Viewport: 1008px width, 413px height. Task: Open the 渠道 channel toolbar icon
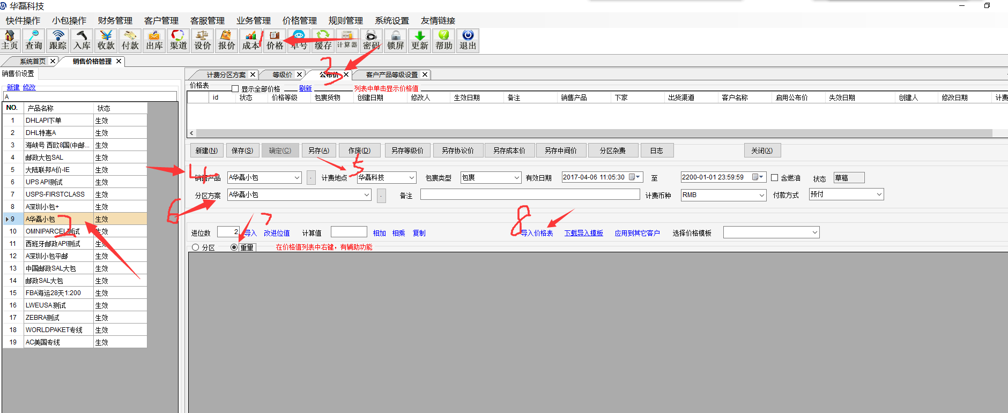tap(179, 40)
